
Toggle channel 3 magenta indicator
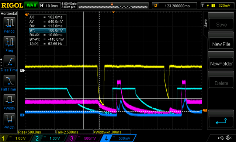(84, 138)
